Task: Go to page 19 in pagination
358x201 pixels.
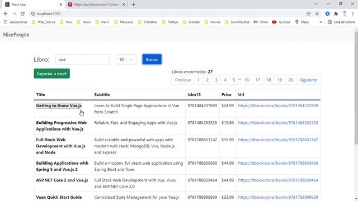Action: point(280,80)
